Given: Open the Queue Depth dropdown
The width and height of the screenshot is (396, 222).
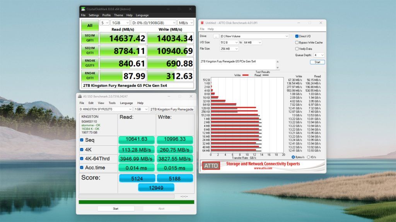Looking at the screenshot, I should point(319,55).
